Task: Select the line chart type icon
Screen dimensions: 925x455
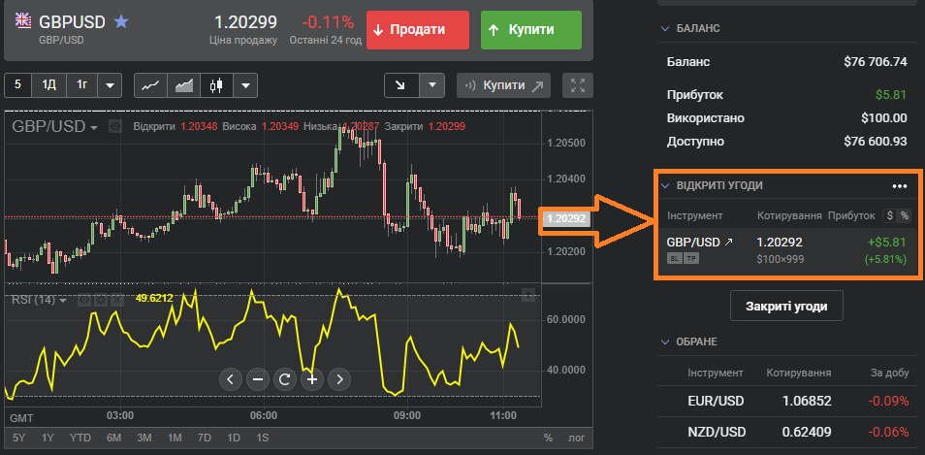Action: [x=150, y=85]
